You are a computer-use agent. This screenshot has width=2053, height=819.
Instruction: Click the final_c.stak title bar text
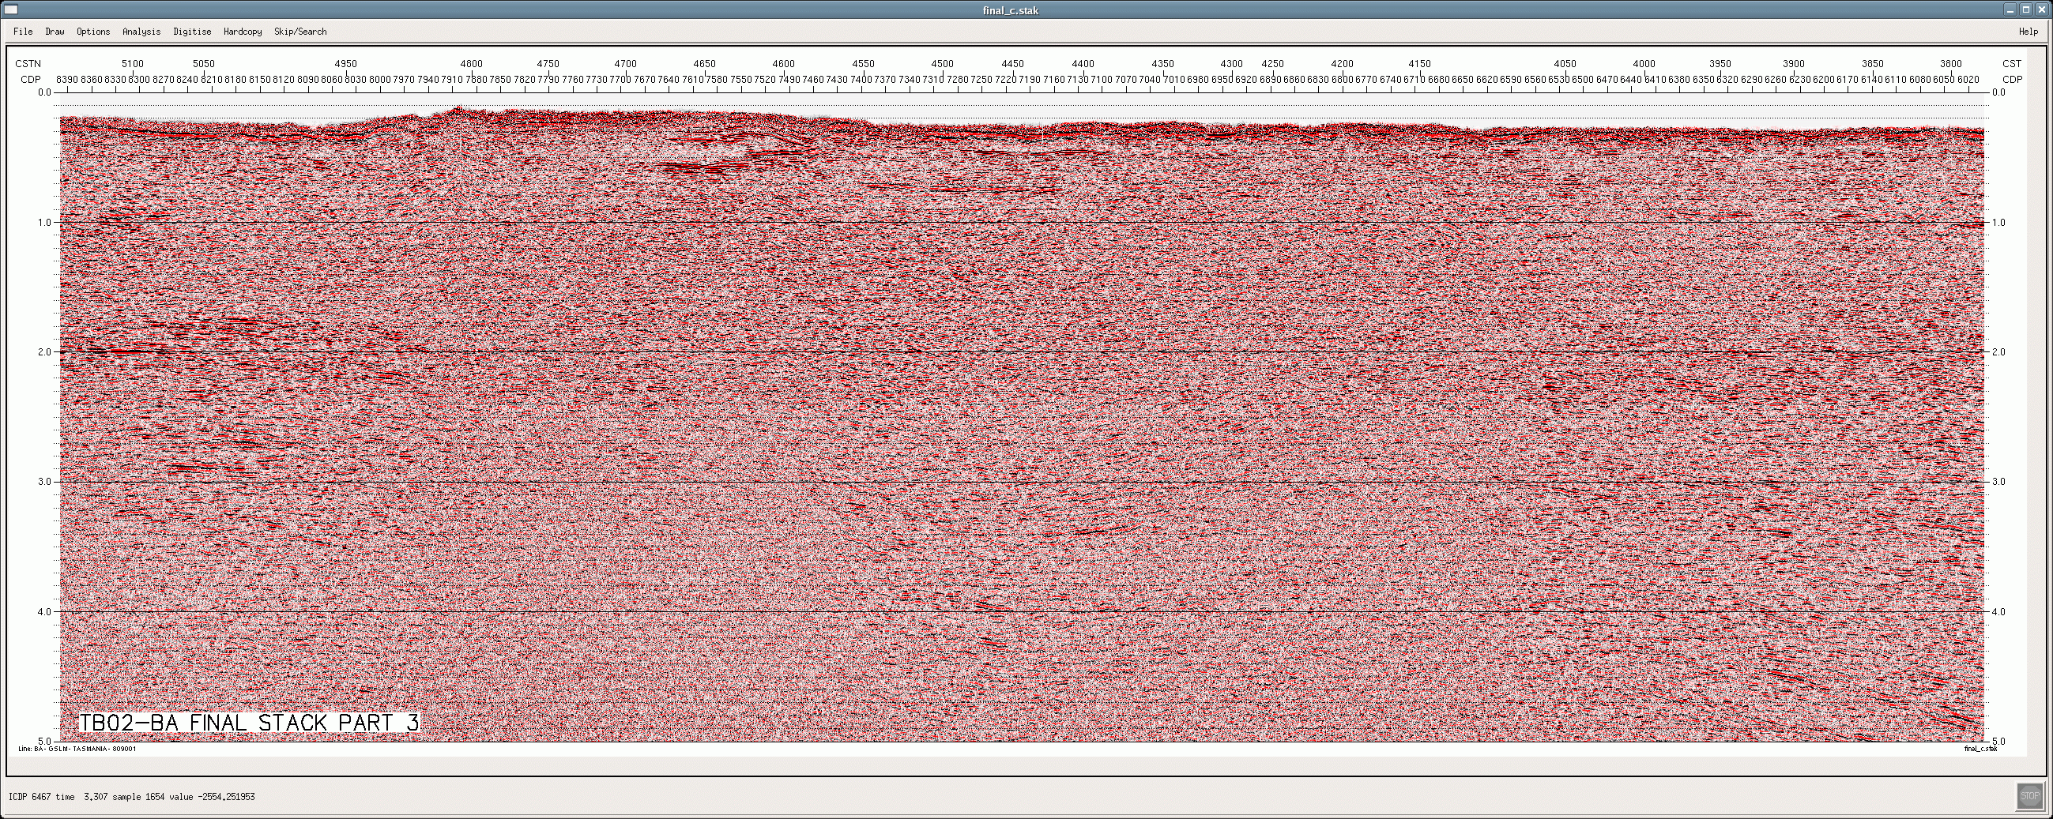point(1011,10)
